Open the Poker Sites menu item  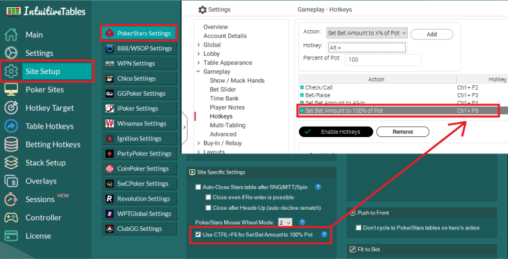click(x=45, y=89)
